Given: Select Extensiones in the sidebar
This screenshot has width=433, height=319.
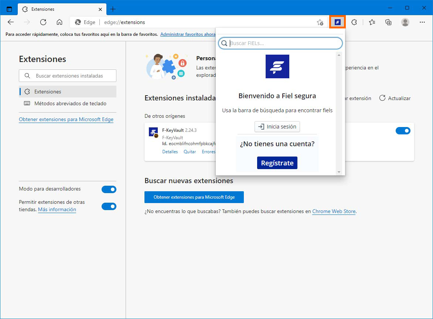Looking at the screenshot, I should pos(68,92).
